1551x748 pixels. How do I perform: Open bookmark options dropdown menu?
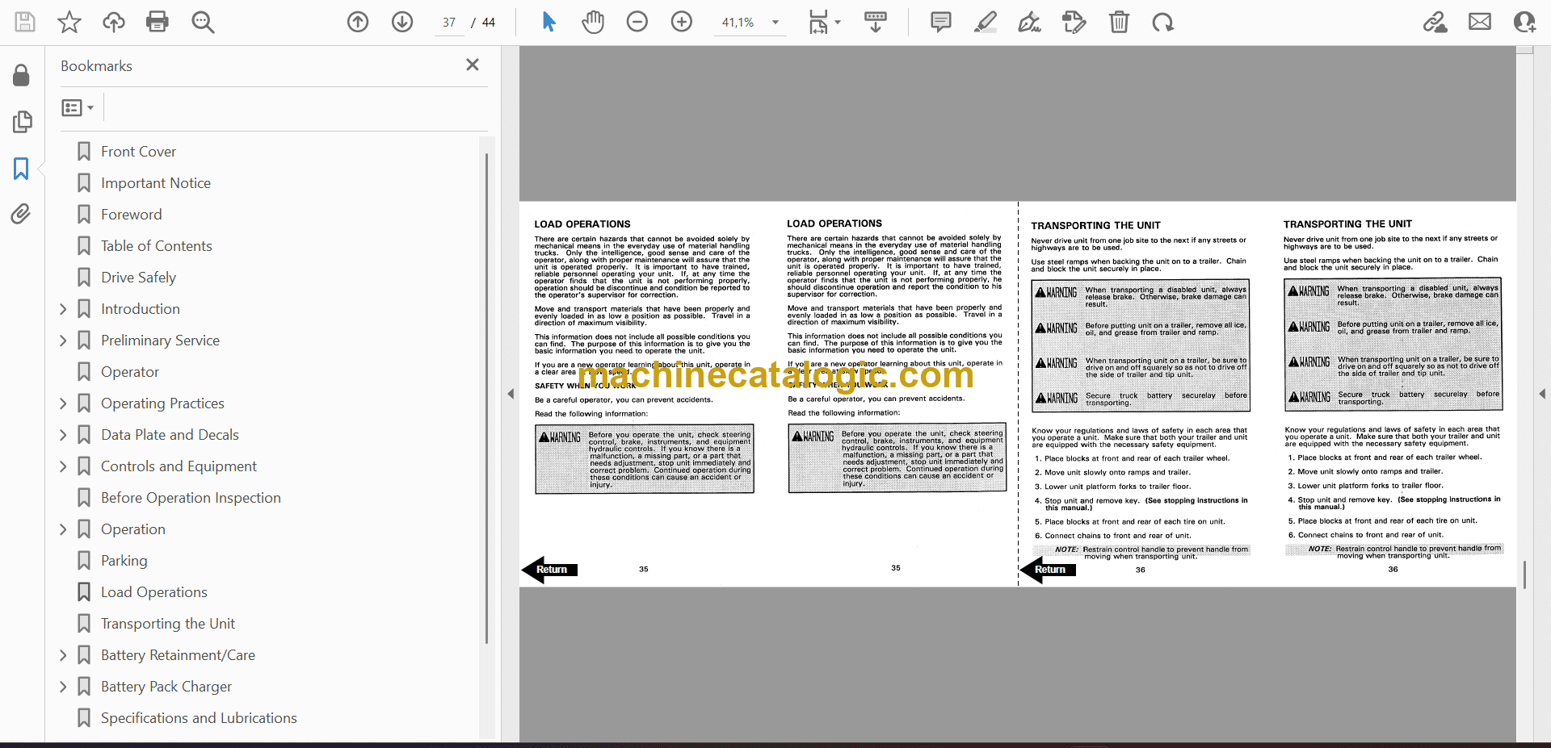(x=78, y=107)
